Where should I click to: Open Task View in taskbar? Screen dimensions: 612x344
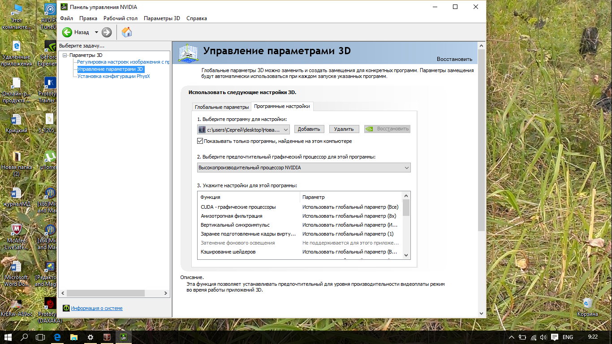[x=40, y=337]
